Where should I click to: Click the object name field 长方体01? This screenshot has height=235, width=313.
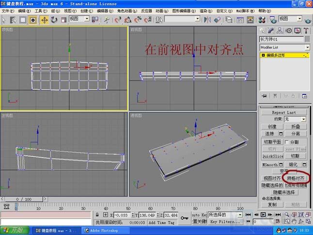tap(281, 39)
